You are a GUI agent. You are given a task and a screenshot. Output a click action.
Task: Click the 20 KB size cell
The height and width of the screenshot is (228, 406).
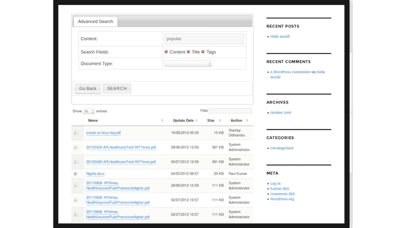tap(219, 174)
